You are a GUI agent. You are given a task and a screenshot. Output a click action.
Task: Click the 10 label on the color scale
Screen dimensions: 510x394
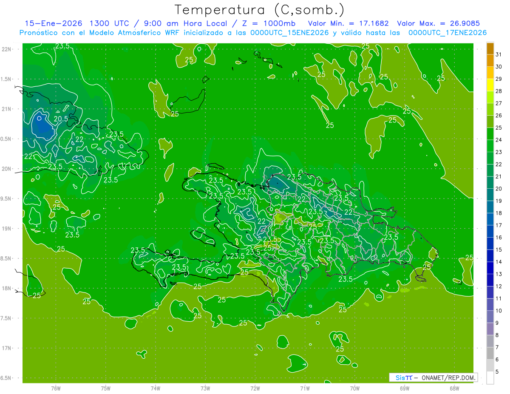(499, 311)
